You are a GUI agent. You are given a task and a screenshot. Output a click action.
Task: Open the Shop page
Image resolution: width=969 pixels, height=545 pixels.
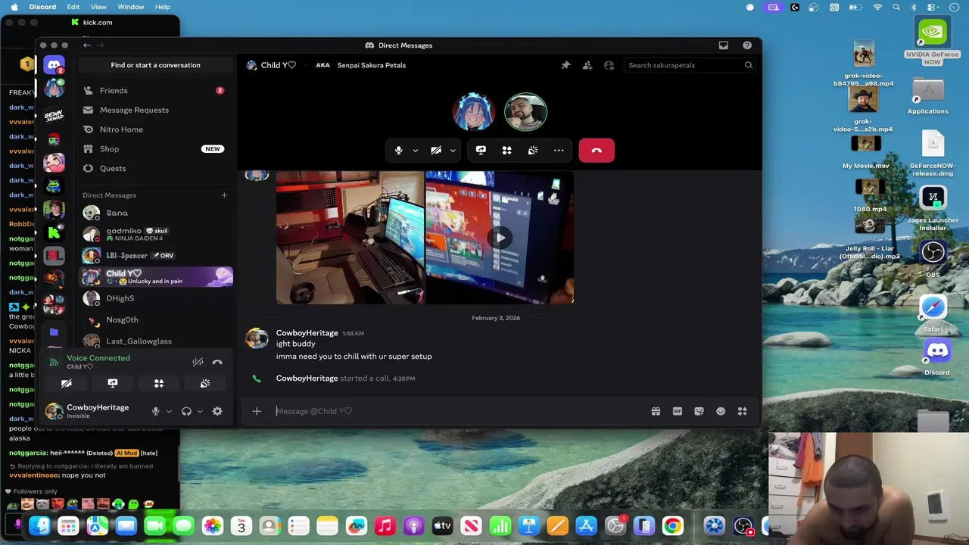[155, 149]
